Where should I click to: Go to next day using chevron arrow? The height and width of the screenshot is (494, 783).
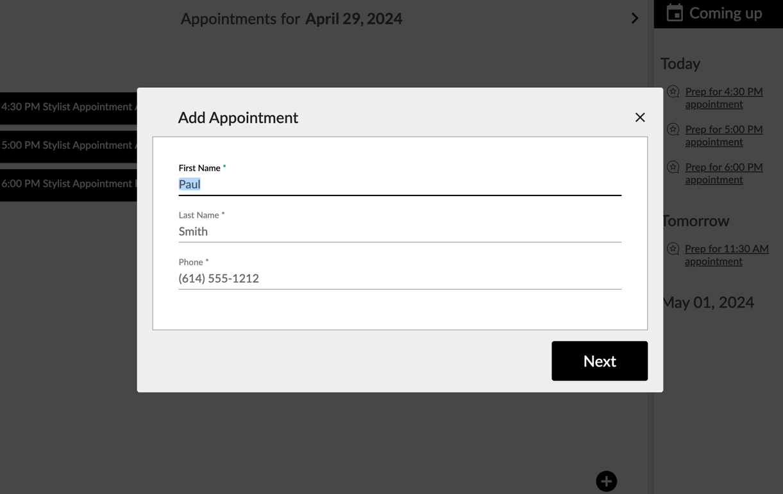(x=634, y=19)
